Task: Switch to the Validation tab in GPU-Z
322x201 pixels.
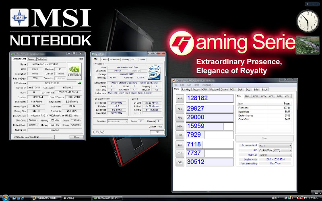Action: (42, 59)
